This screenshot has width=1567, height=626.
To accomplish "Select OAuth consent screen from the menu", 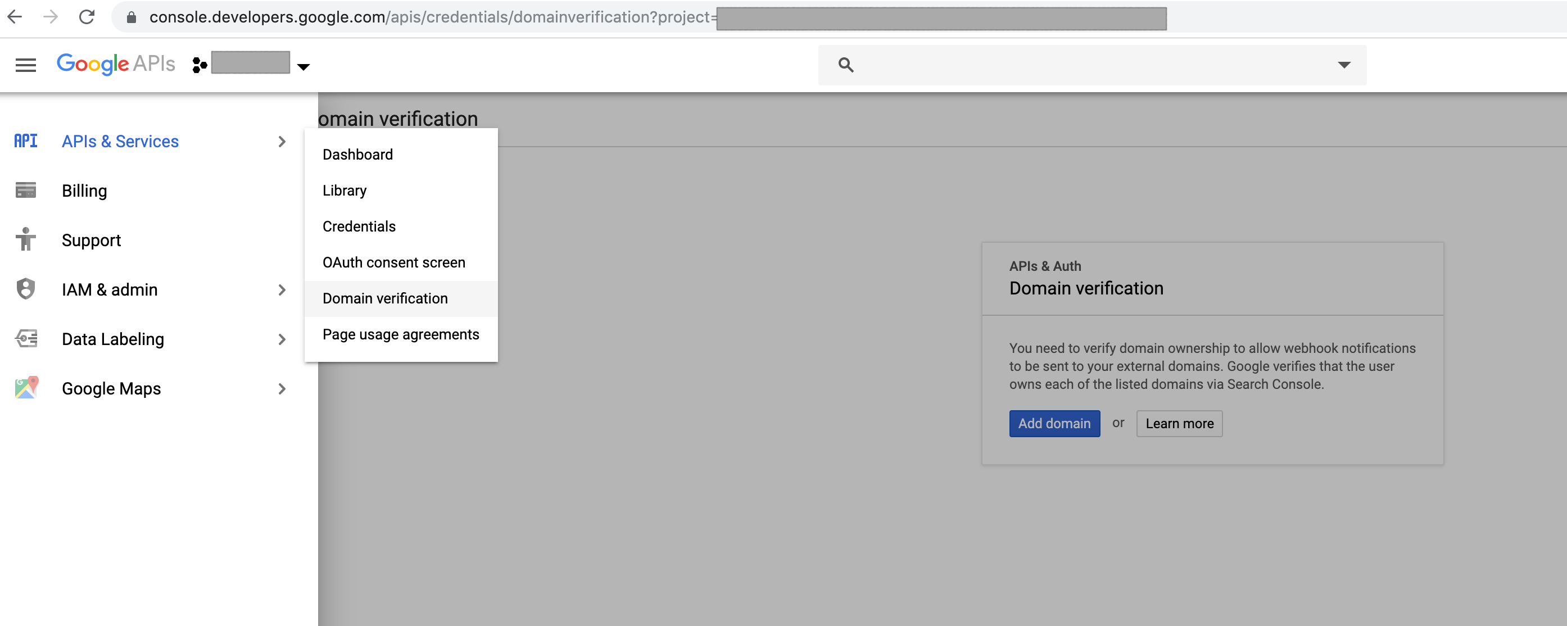I will tap(393, 262).
